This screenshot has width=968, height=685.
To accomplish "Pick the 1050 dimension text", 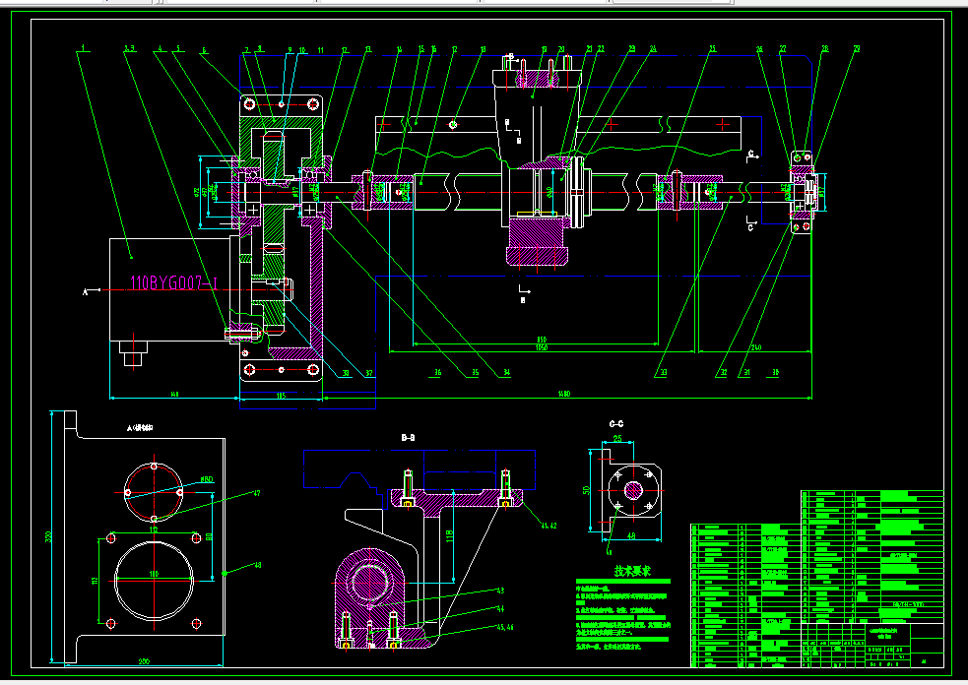I will tap(542, 347).
